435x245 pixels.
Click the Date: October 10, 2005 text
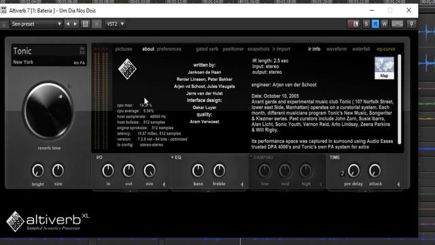275,96
